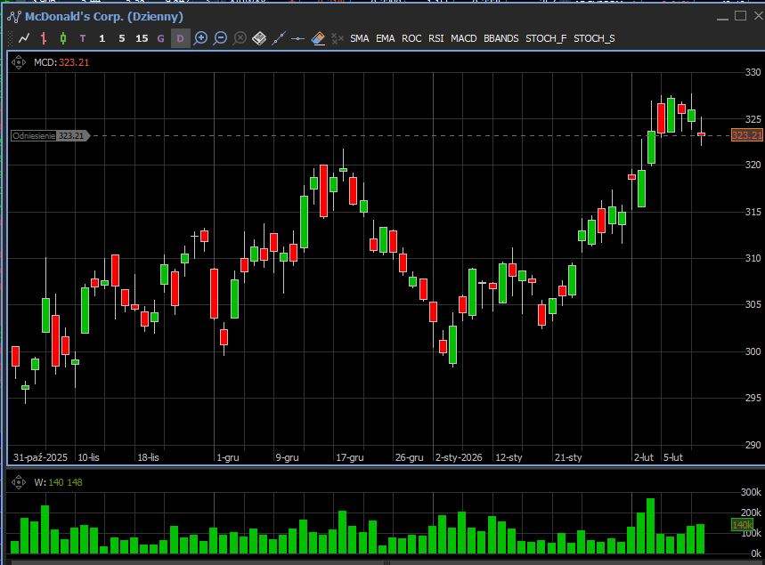Click the eraser tool icon

[x=318, y=38]
